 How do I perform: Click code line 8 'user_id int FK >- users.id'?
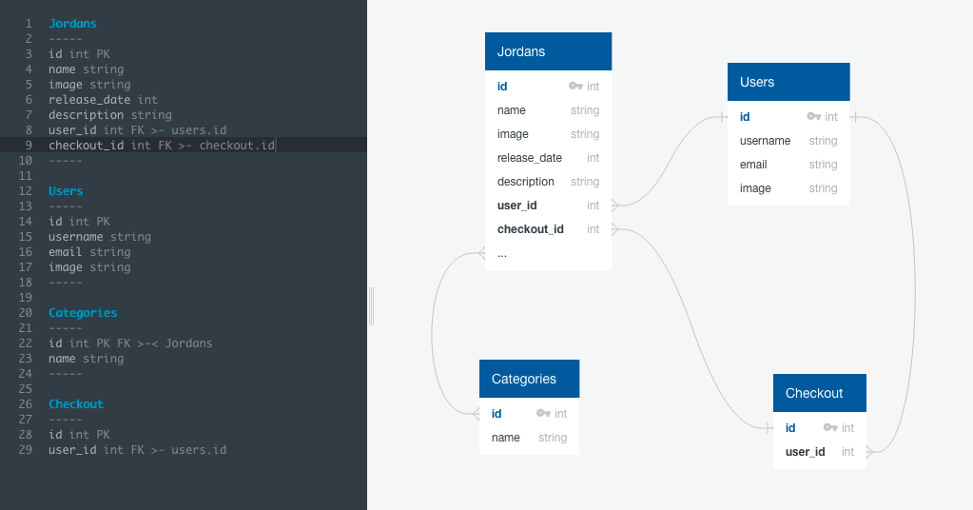pos(137,130)
